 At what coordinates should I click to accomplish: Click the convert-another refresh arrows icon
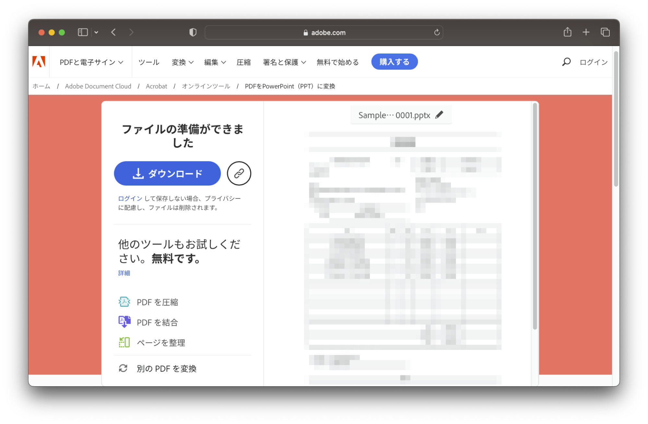tap(123, 368)
